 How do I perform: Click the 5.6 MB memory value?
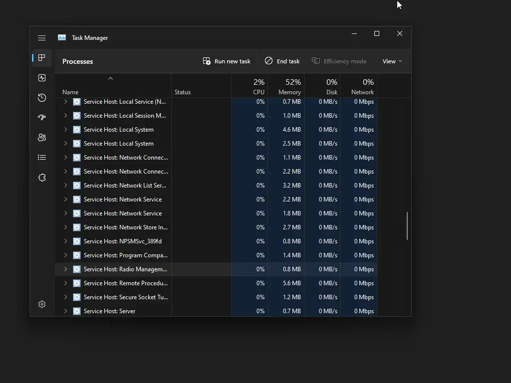click(291, 283)
